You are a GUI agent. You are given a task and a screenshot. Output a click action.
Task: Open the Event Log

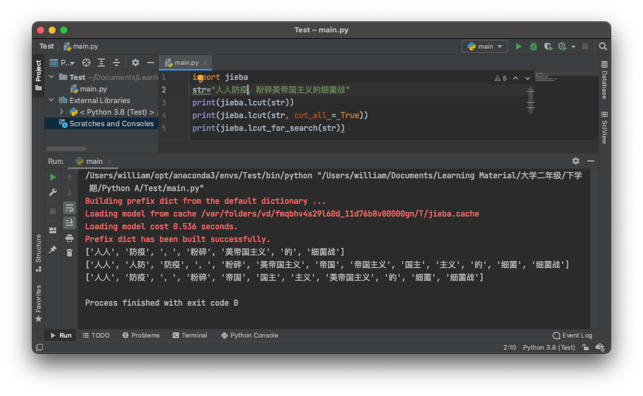coord(572,335)
